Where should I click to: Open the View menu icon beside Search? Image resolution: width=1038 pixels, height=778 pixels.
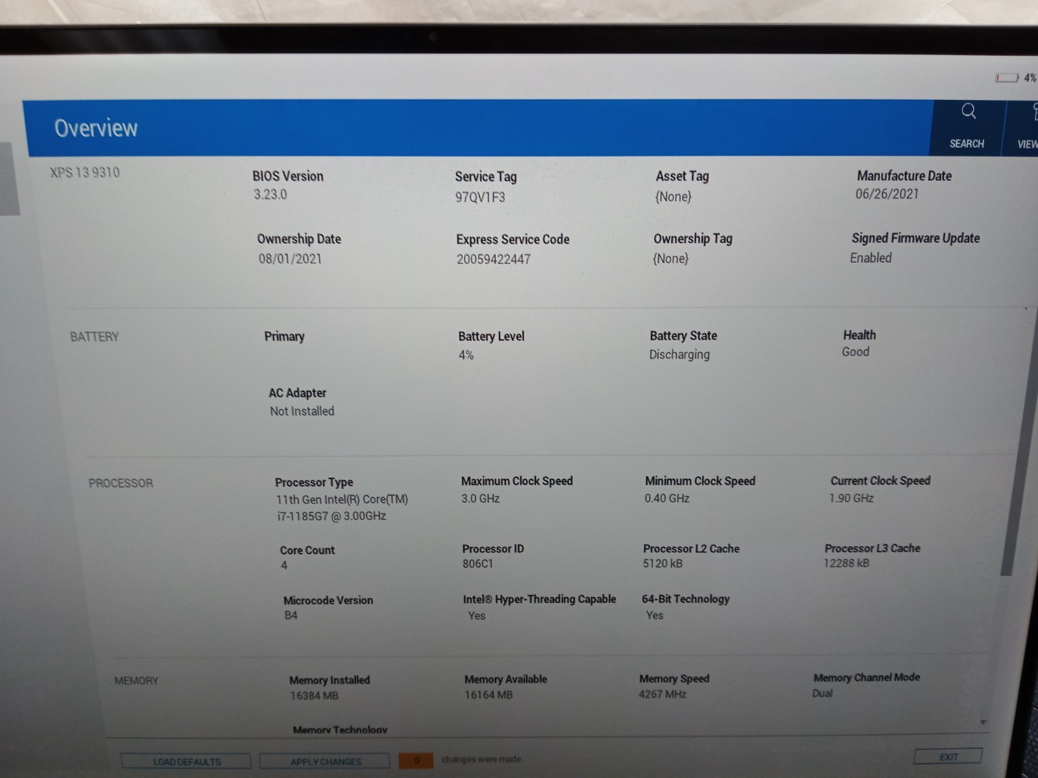click(1034, 112)
